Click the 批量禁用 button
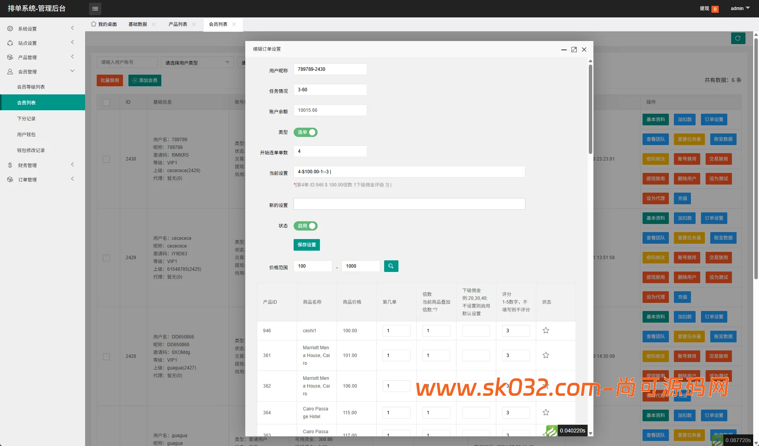 point(110,80)
